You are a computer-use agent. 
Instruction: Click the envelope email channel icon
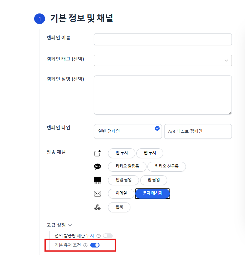pos(98,194)
